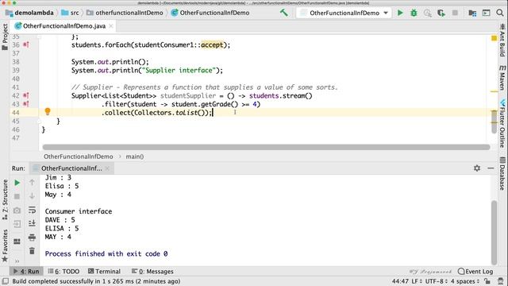The height and width of the screenshot is (286, 508).
Task: Open the OtherFunctionalInfDemo run configuration dropdown
Action: pyautogui.click(x=344, y=13)
